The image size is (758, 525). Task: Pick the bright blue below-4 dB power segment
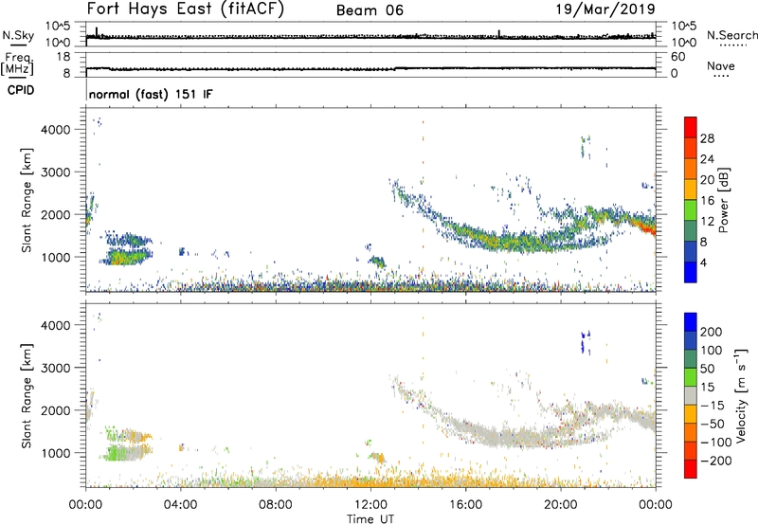(x=691, y=272)
